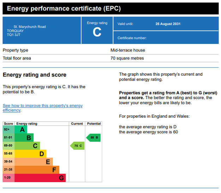The image size is (221, 193).
Task: Click the 'Mid-terrace house' property type value
Action: (128, 50)
